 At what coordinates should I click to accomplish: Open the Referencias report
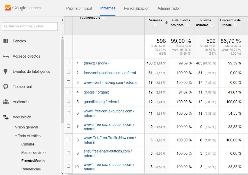coord(31,169)
